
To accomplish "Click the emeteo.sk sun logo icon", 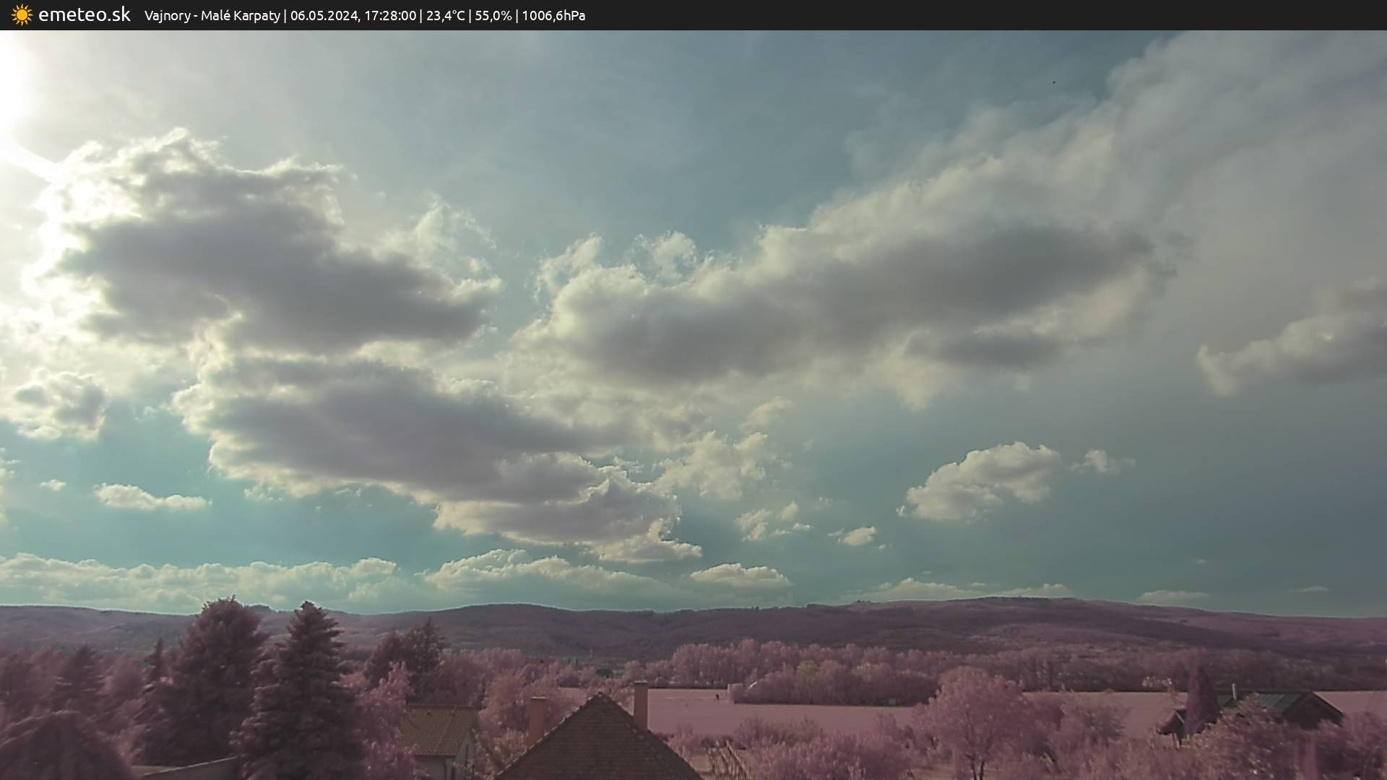I will pyautogui.click(x=22, y=15).
